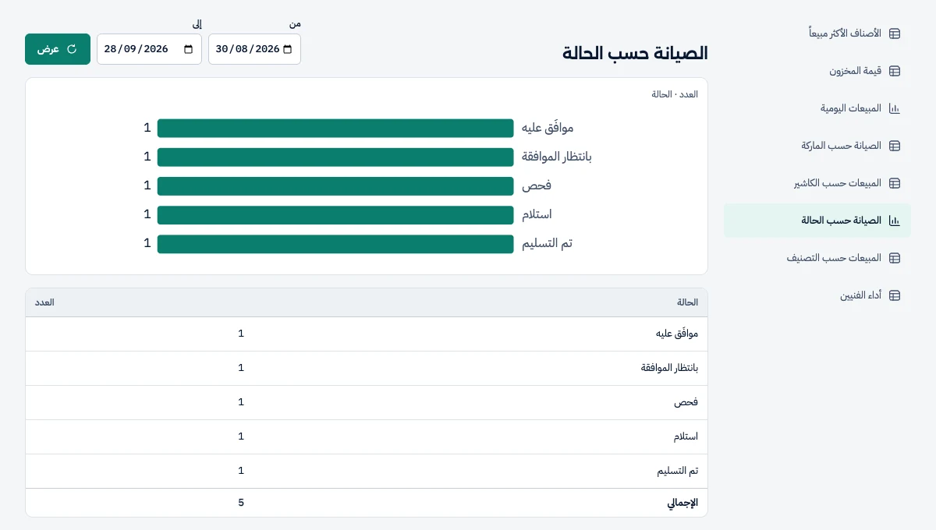
Task: Click the موافَق عليه chart bar
Action: [335, 128]
